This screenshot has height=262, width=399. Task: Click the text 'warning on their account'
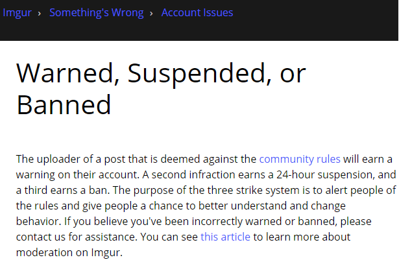click(77, 174)
